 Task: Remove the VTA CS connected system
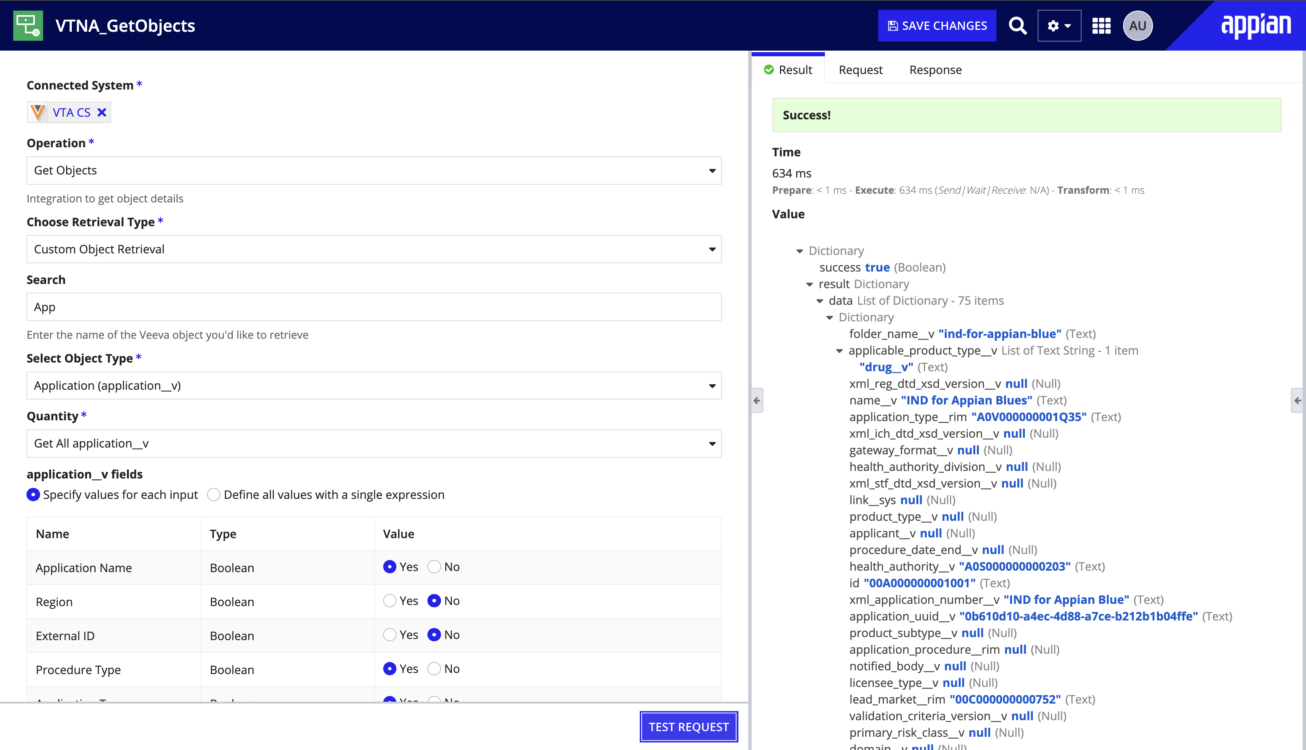(x=102, y=112)
